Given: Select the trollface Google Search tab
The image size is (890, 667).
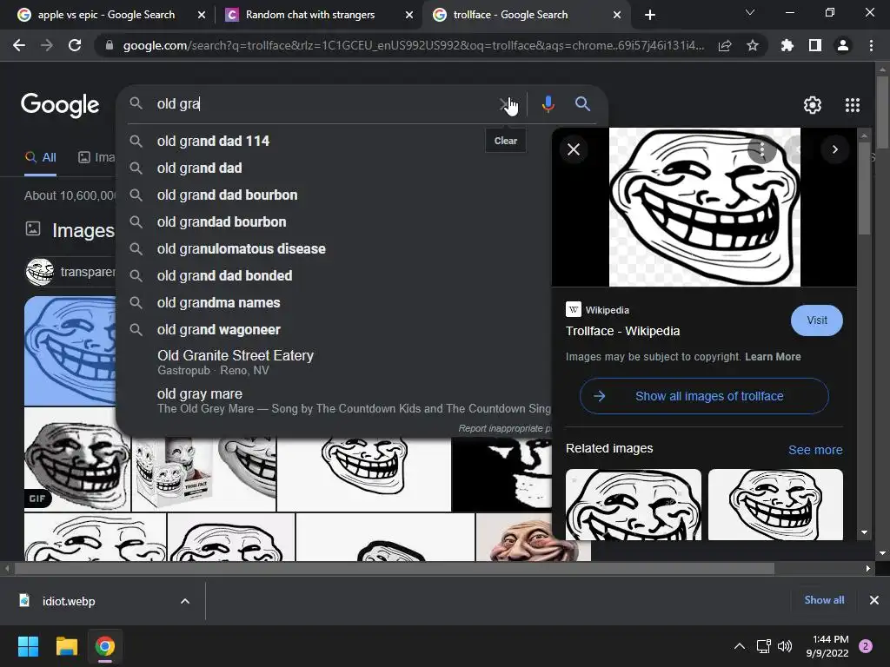Looking at the screenshot, I should (511, 15).
